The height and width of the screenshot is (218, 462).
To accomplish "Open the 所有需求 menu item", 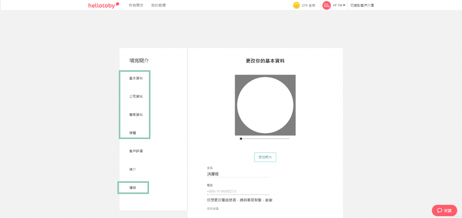I will click(x=136, y=5).
